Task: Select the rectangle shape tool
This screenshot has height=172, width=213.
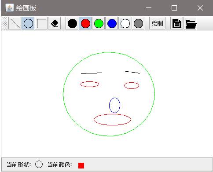Action: (41, 23)
